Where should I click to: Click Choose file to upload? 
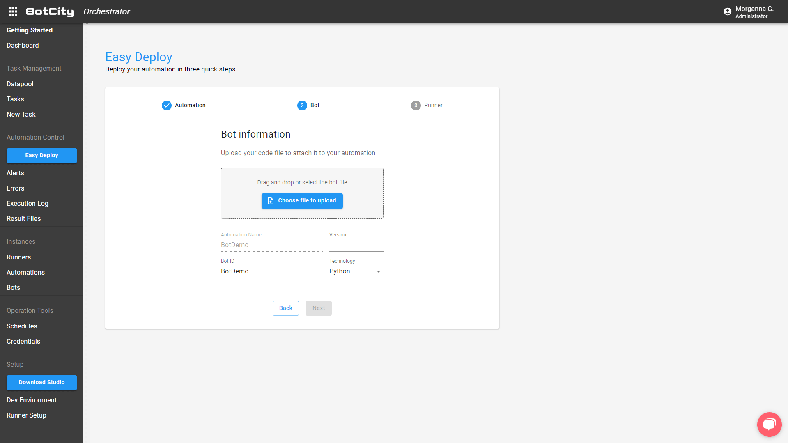302,201
